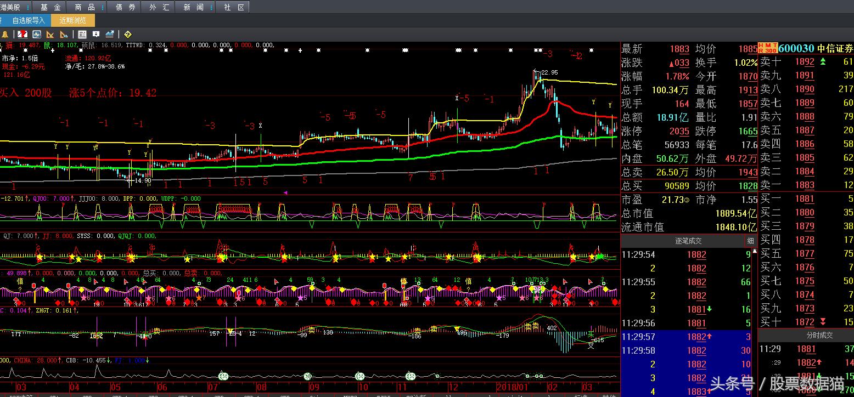Click the 卖五 1887 order row

(x=806, y=130)
